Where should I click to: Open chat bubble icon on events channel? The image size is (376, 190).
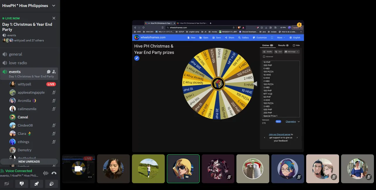tap(49, 72)
